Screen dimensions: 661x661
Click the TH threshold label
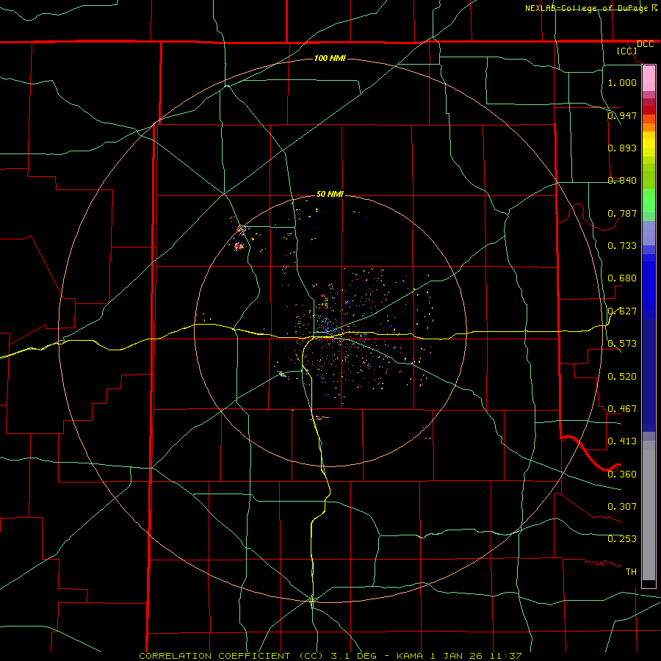click(631, 571)
